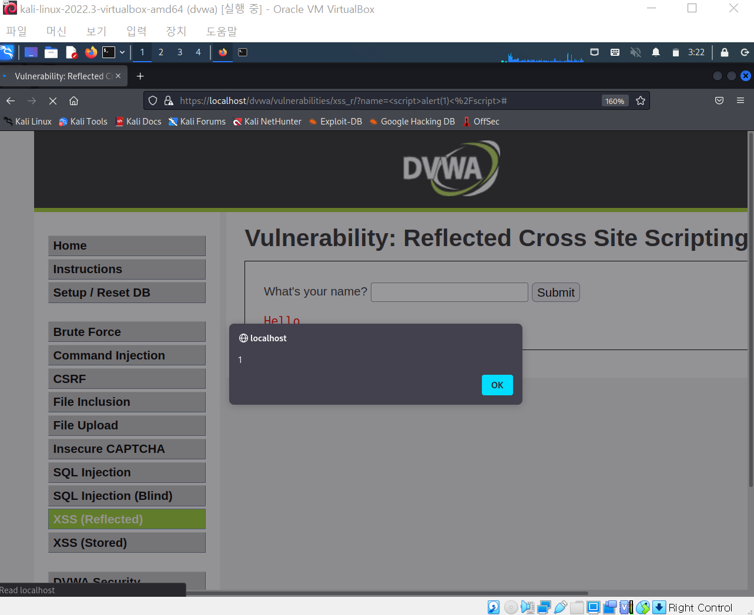Reset the 160% zoom level badge
This screenshot has width=754, height=615.
615,101
